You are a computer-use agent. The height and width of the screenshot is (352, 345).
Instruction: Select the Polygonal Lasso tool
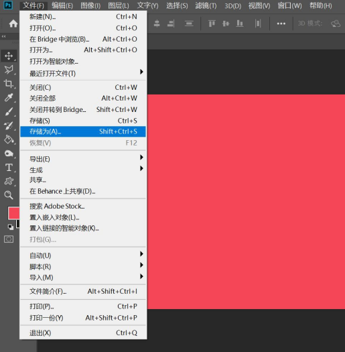(x=9, y=70)
